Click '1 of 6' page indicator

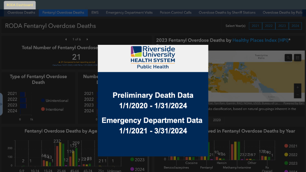[77, 40]
